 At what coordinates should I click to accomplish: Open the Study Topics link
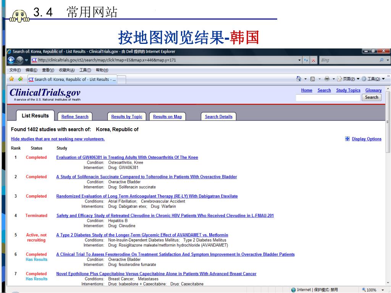[x=348, y=90]
